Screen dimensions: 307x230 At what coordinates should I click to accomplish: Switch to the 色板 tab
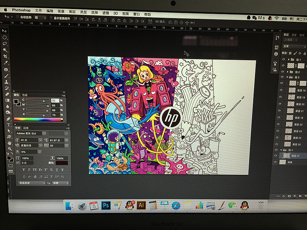click(25, 95)
